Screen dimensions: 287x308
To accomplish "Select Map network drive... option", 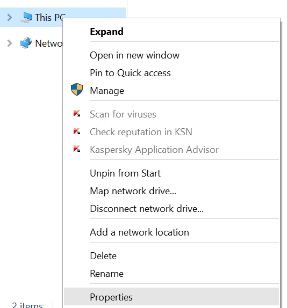I will click(171, 191).
